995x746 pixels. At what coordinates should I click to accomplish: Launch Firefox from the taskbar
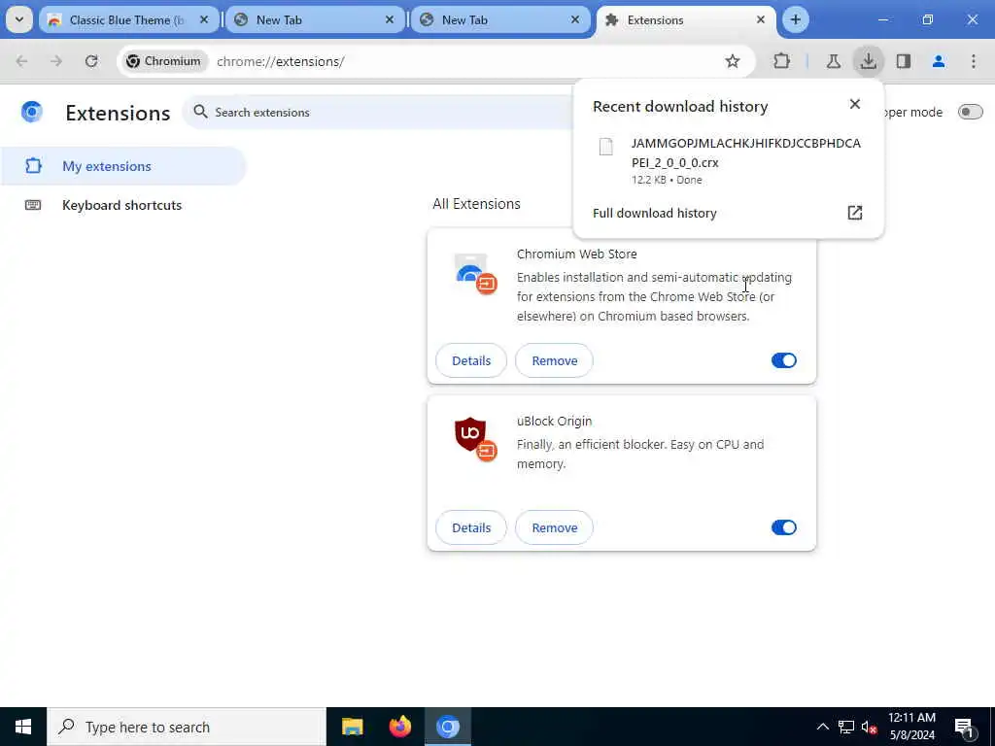[399, 727]
